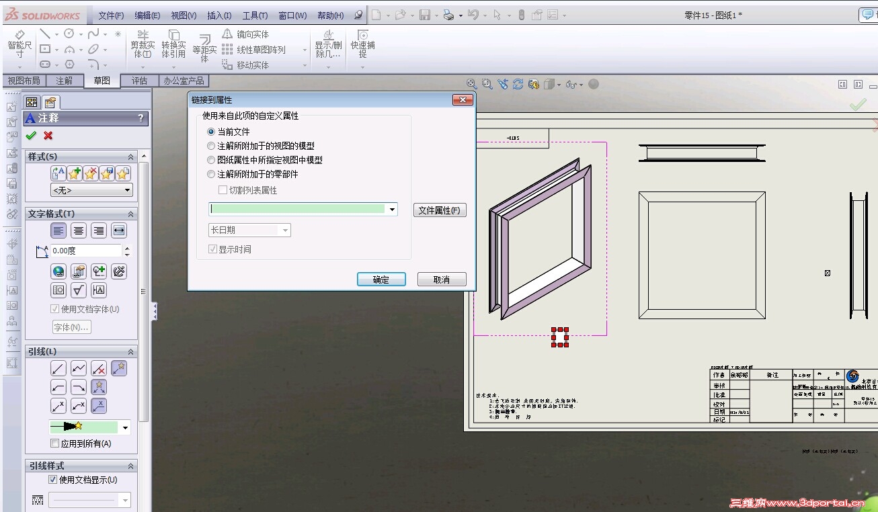Open 工具(T) menu

[x=255, y=15]
